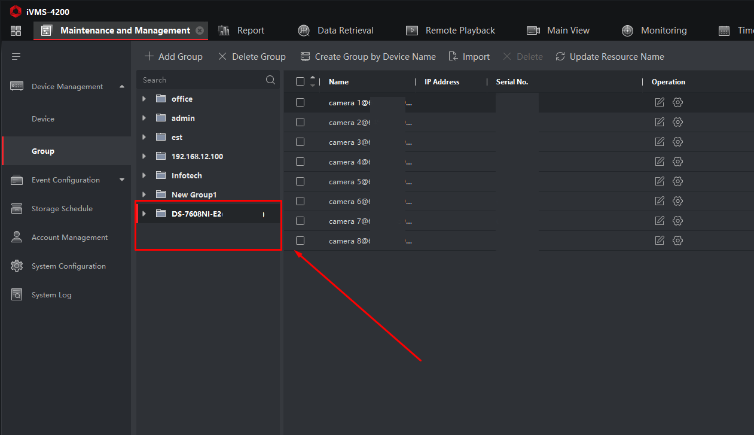Image resolution: width=754 pixels, height=435 pixels.
Task: Open settings gear for camera 8
Action: 677,241
